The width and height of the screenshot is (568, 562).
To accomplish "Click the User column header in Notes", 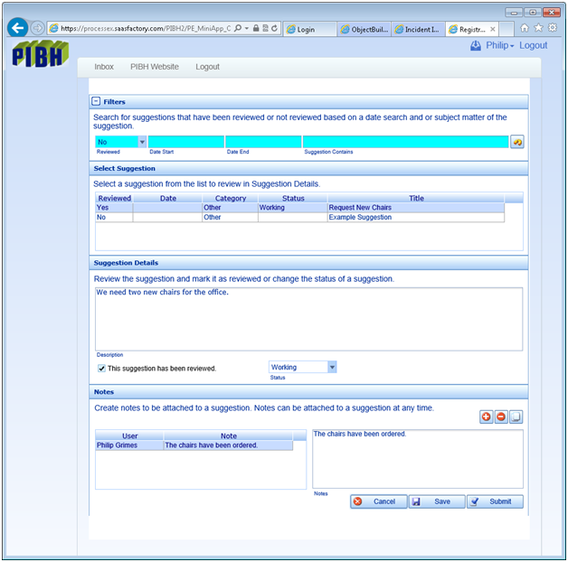I will [x=129, y=436].
